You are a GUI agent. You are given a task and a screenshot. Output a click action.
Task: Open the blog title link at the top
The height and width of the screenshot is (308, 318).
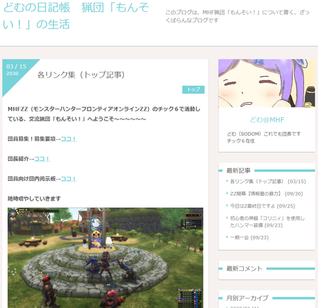76,15
